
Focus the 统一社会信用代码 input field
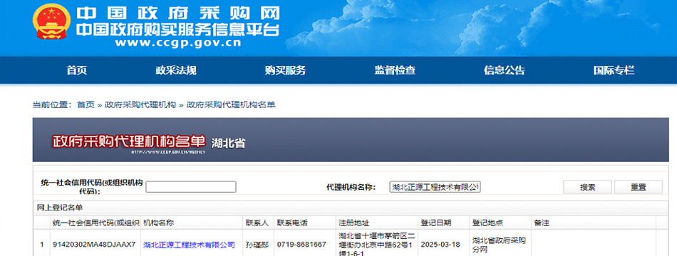tap(191, 186)
